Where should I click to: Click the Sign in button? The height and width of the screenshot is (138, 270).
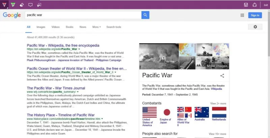click(255, 15)
